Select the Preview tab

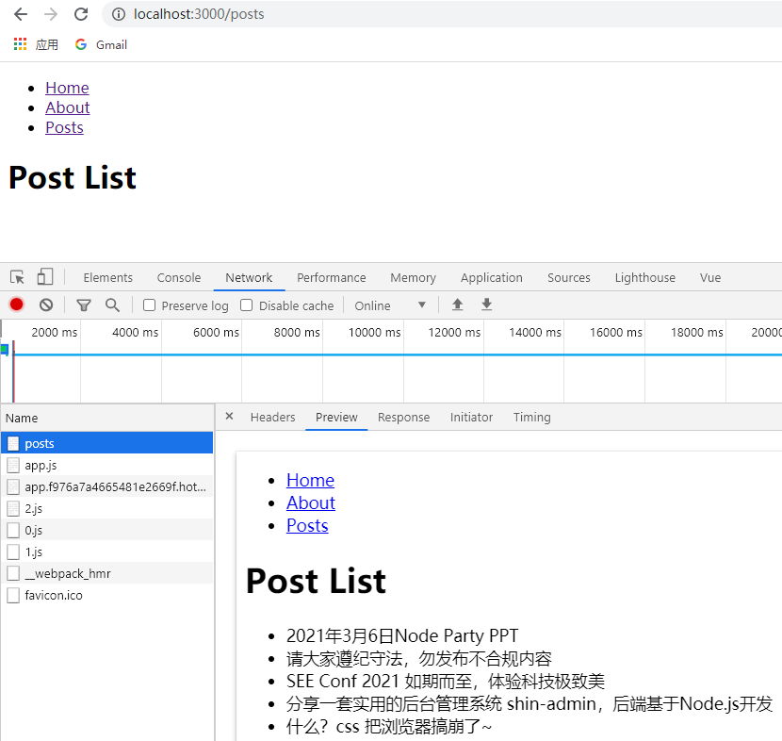[336, 417]
